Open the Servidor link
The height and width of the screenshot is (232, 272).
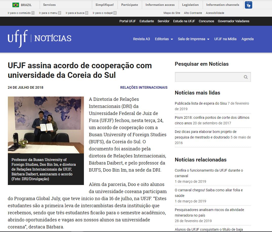pos(164,21)
